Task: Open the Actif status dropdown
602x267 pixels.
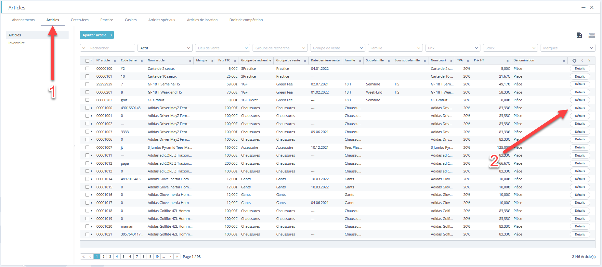Action: coord(165,48)
